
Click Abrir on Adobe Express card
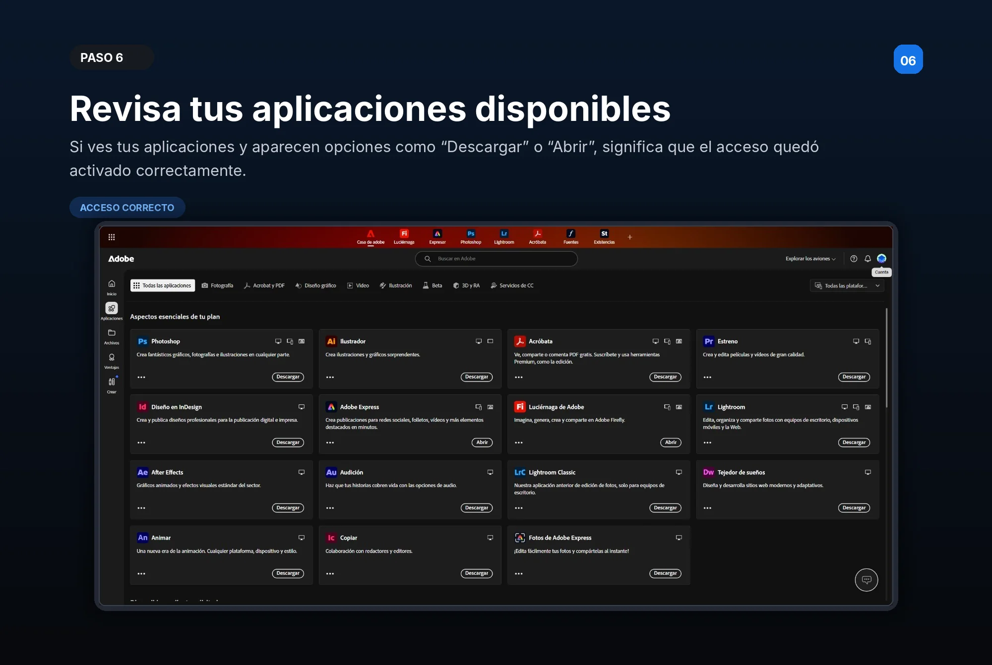pyautogui.click(x=482, y=443)
